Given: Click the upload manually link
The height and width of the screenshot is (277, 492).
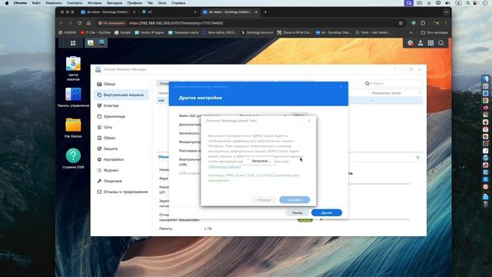Looking at the screenshot, I should pos(224,166).
